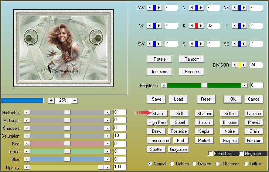
Task: Click the Reset button
Action: pos(206,99)
